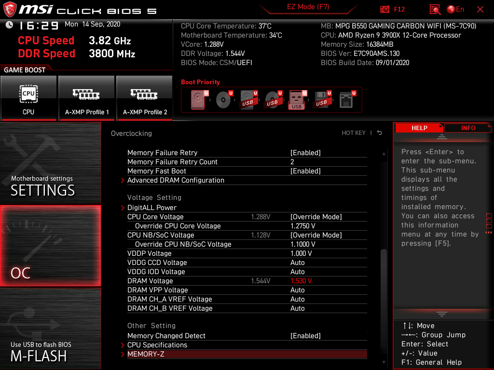Select the optical disc boot device icon
Screen dimensions: 494x370
tap(224, 100)
